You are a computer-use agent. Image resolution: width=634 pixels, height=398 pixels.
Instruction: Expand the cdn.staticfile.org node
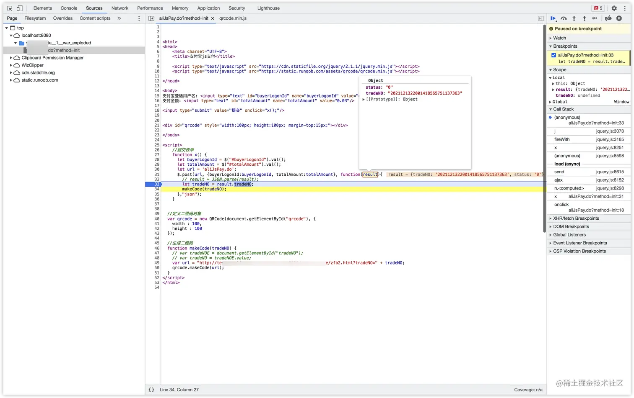11,73
